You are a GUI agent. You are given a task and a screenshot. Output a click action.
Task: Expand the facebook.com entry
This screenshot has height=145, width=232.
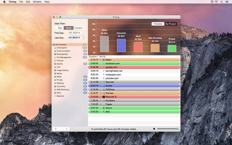[x=104, y=64]
